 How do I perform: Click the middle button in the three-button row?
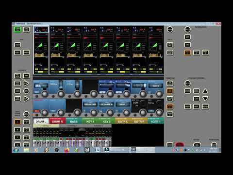pos(196,52)
